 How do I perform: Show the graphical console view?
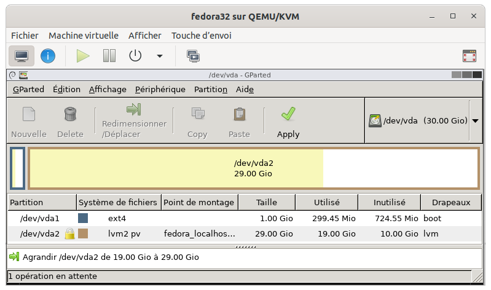[x=22, y=56]
